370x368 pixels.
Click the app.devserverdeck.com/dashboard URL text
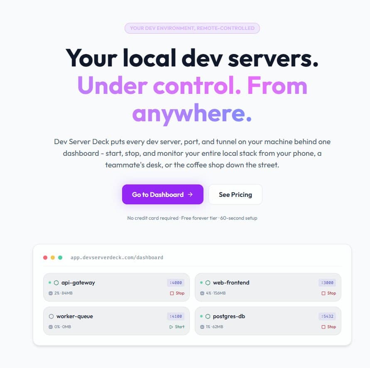(x=117, y=258)
